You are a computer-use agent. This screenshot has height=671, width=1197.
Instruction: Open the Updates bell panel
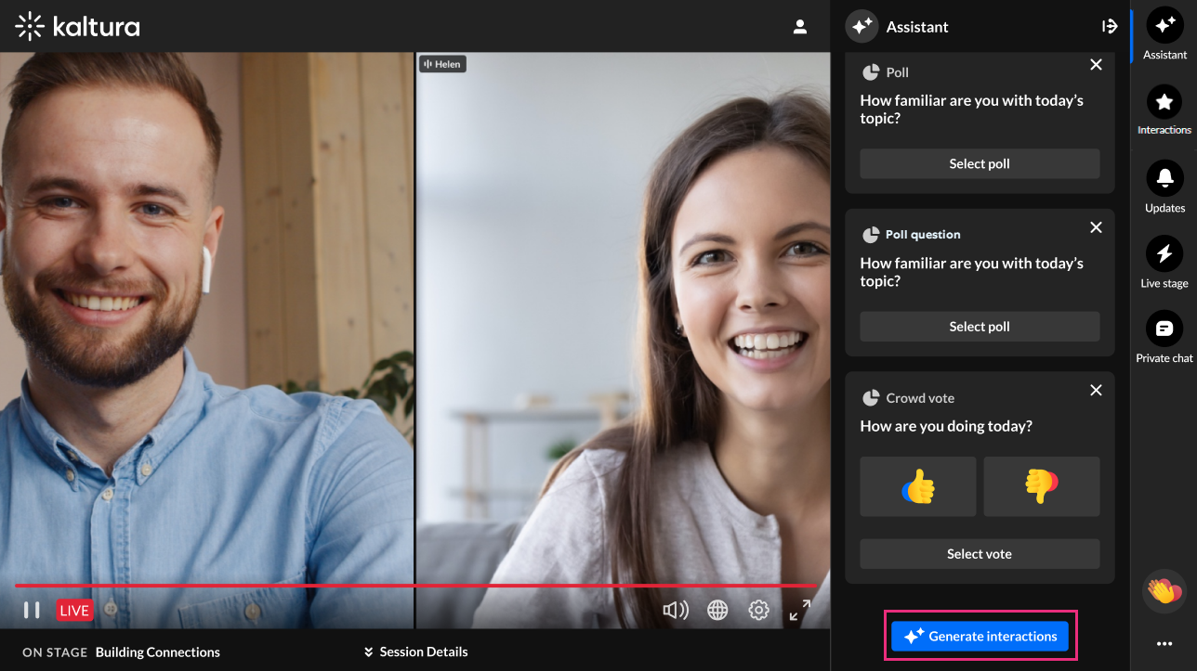click(x=1164, y=179)
